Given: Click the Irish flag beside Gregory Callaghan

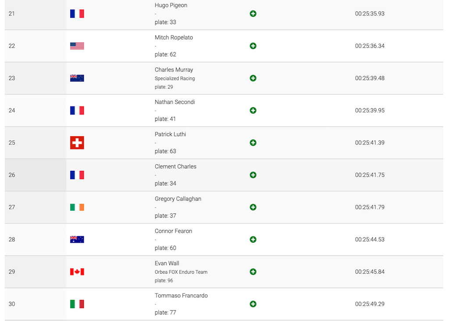Looking at the screenshot, I should tap(77, 207).
